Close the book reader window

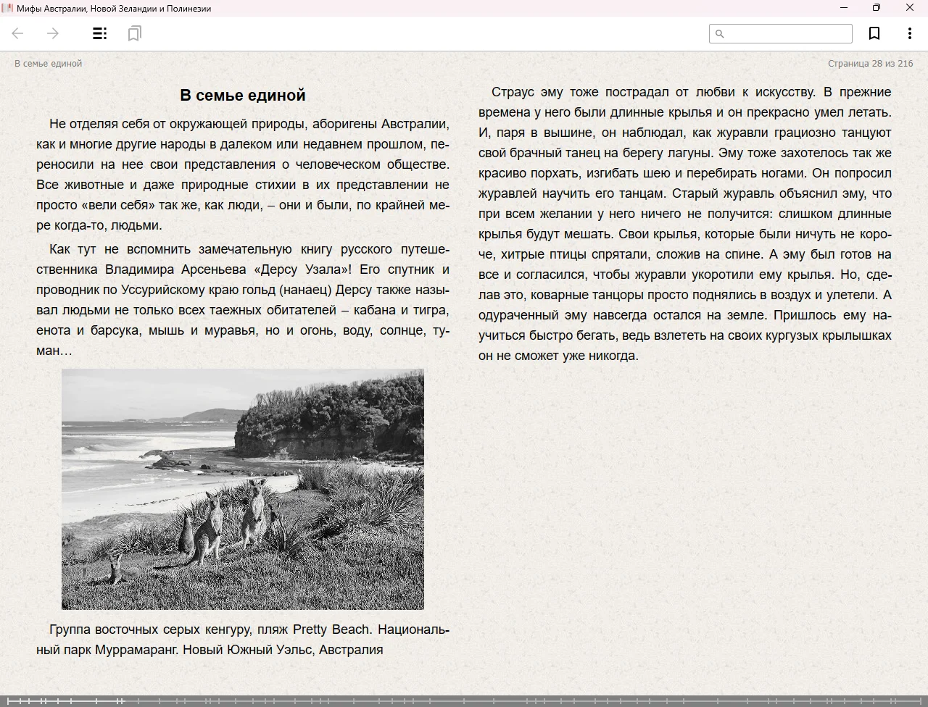tap(910, 8)
